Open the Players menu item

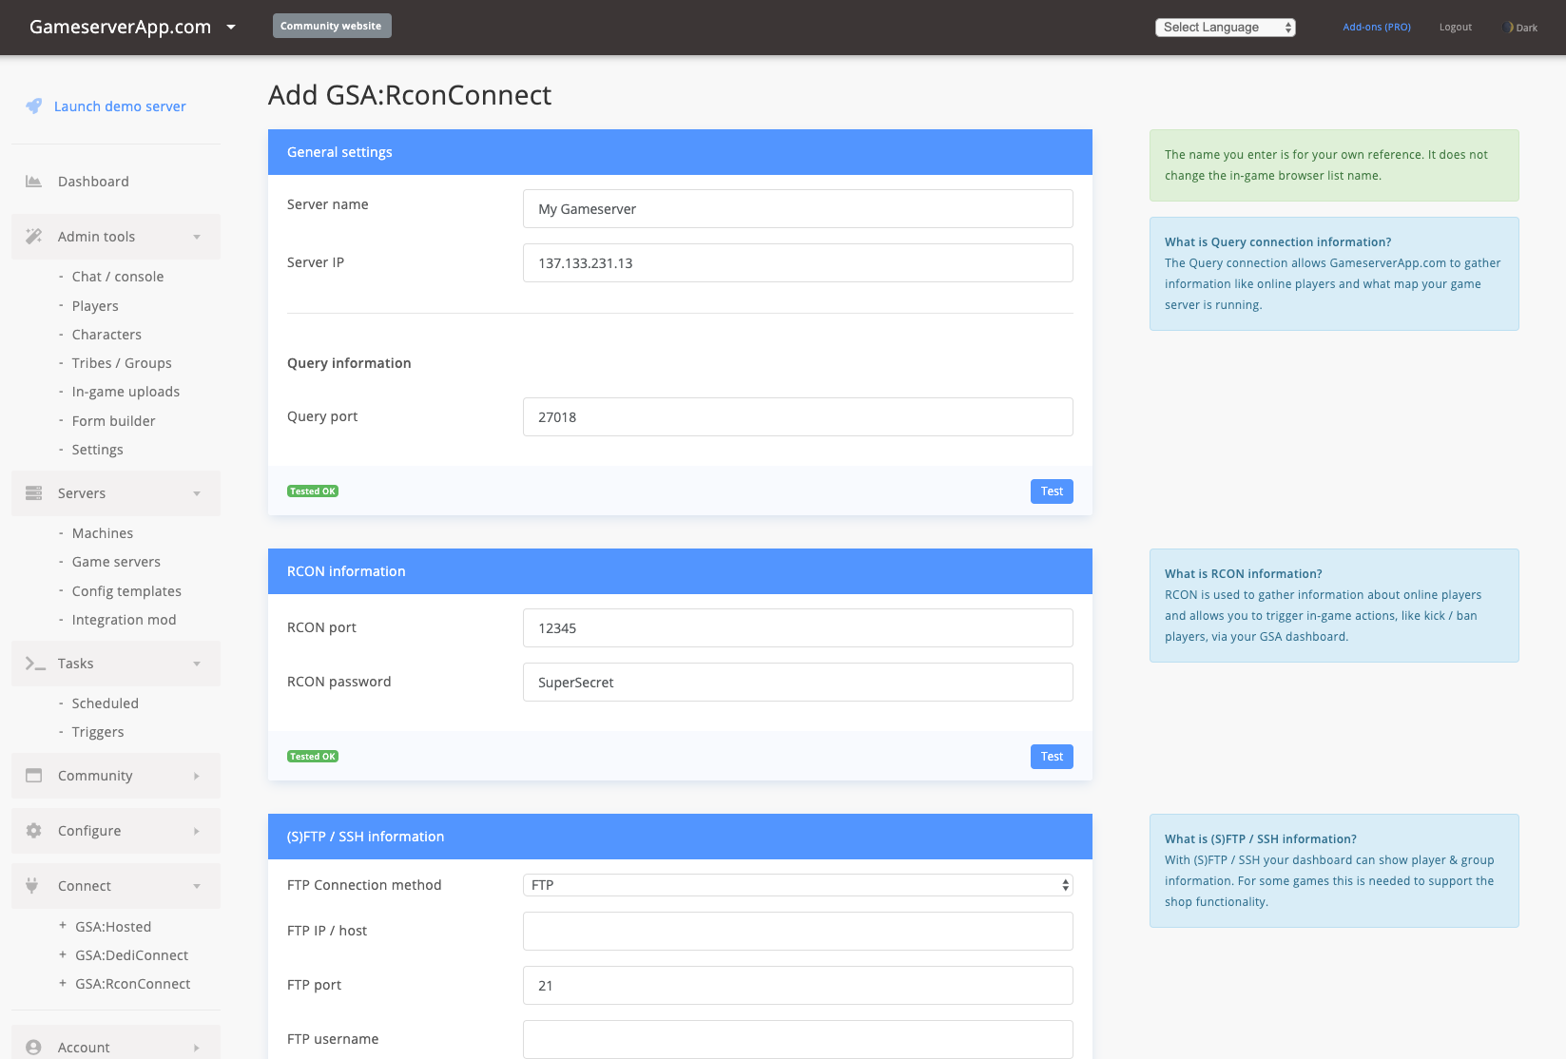(95, 306)
